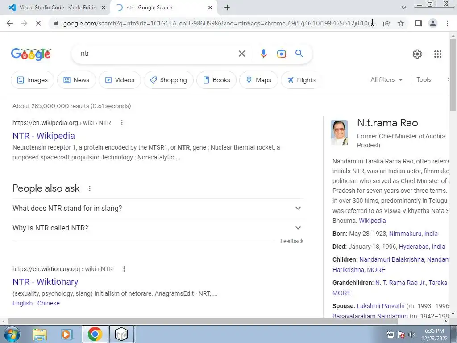Expand Why is NTR called NTR
The image size is (457, 343).
[158, 228]
